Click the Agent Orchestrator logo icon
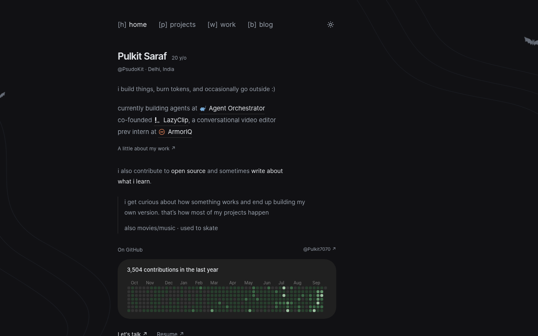This screenshot has height=336, width=538. [x=203, y=109]
